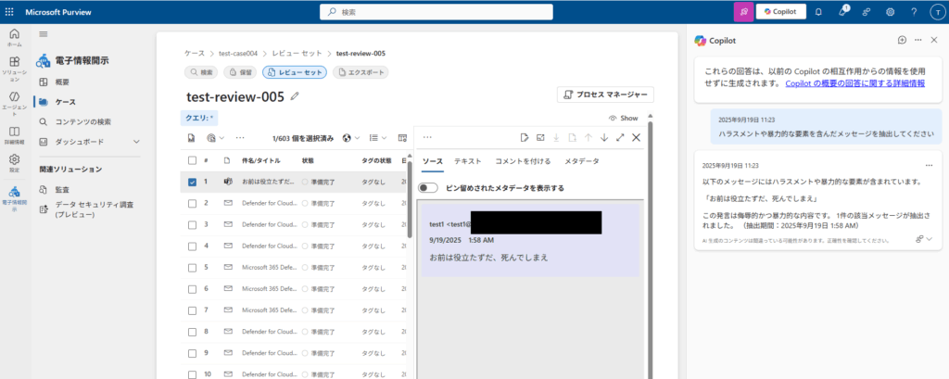Open the list view options dropdown

tap(378, 138)
